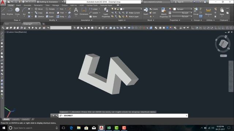
Task: Insert a Table
Action: tap(93, 16)
